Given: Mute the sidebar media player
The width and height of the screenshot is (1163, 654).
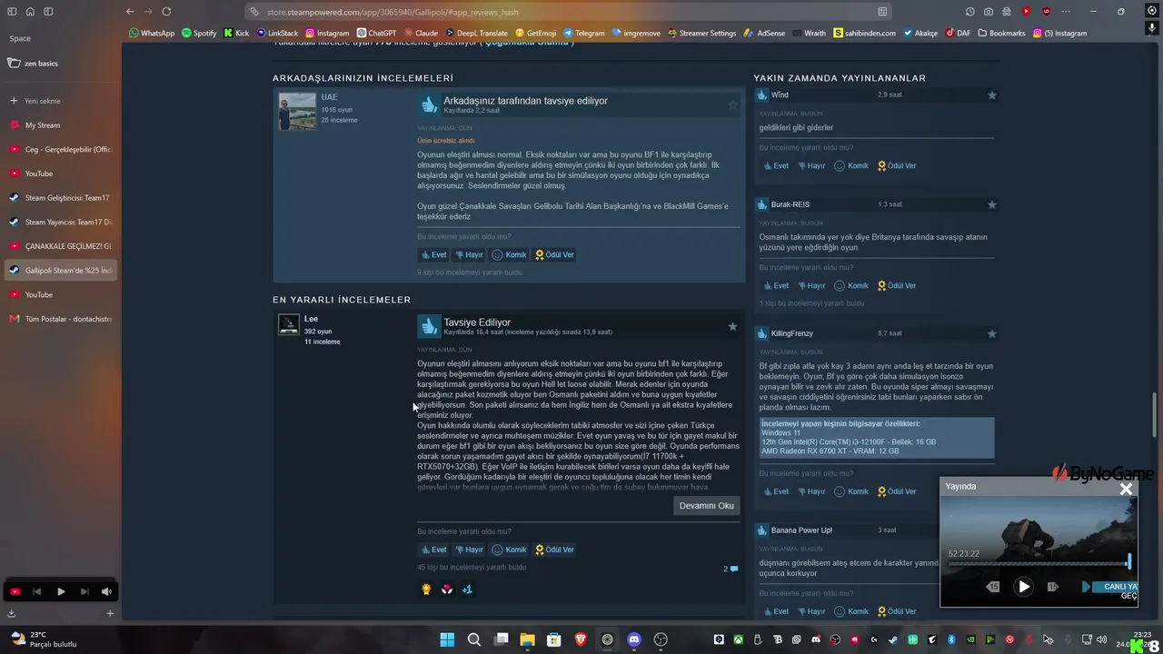Looking at the screenshot, I should (x=106, y=591).
